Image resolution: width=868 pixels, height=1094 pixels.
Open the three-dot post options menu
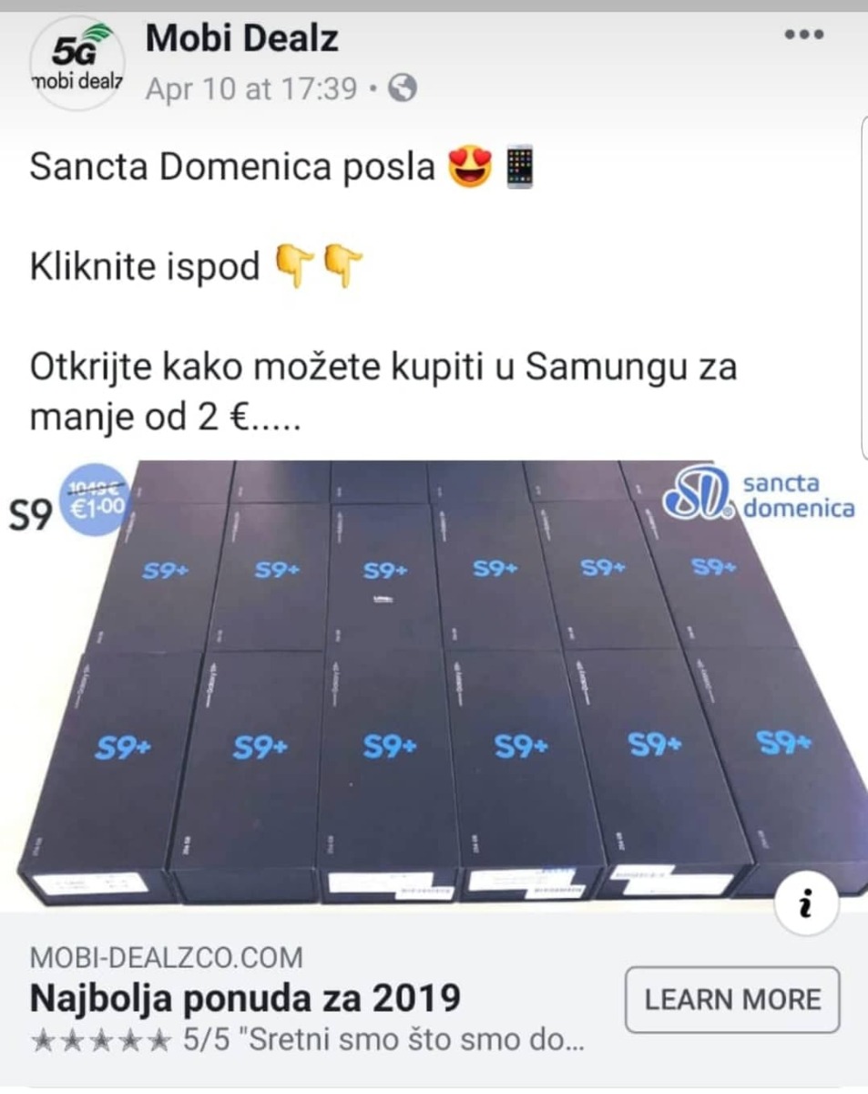click(x=804, y=35)
